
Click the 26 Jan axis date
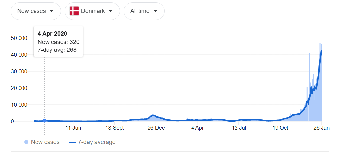(x=321, y=128)
